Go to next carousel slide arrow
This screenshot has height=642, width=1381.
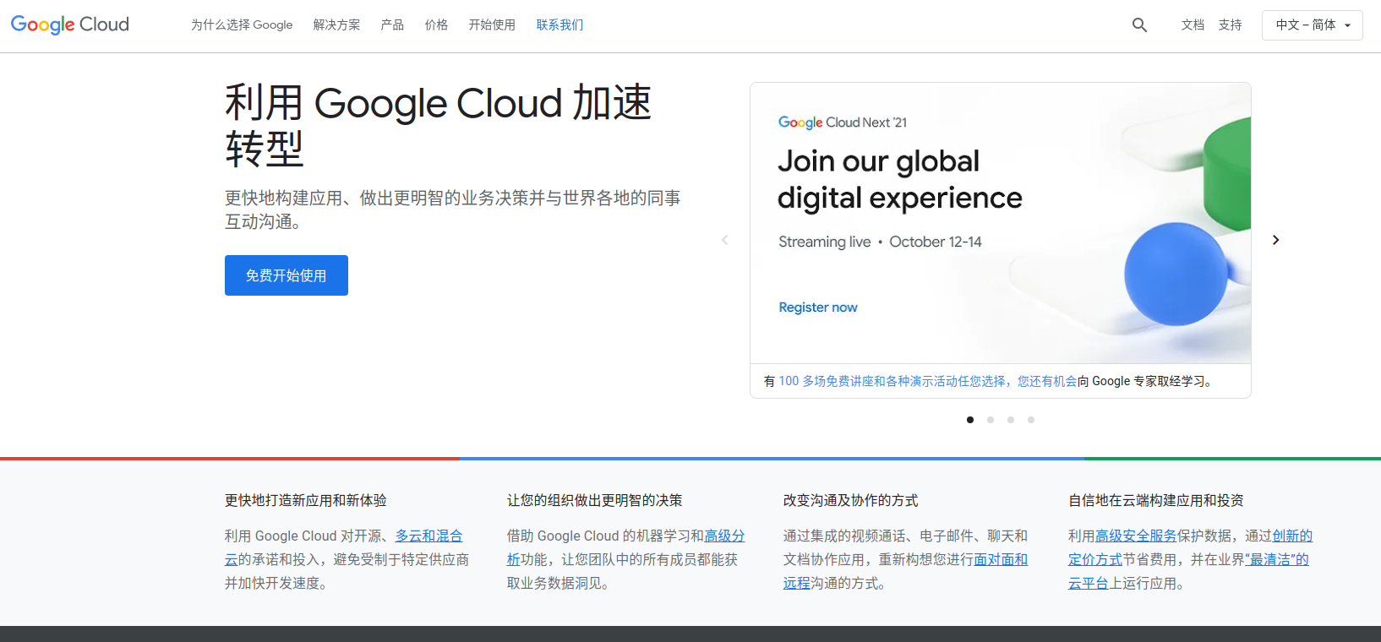(1275, 240)
